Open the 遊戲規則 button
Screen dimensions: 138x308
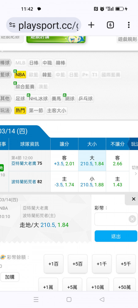tap(128, 39)
